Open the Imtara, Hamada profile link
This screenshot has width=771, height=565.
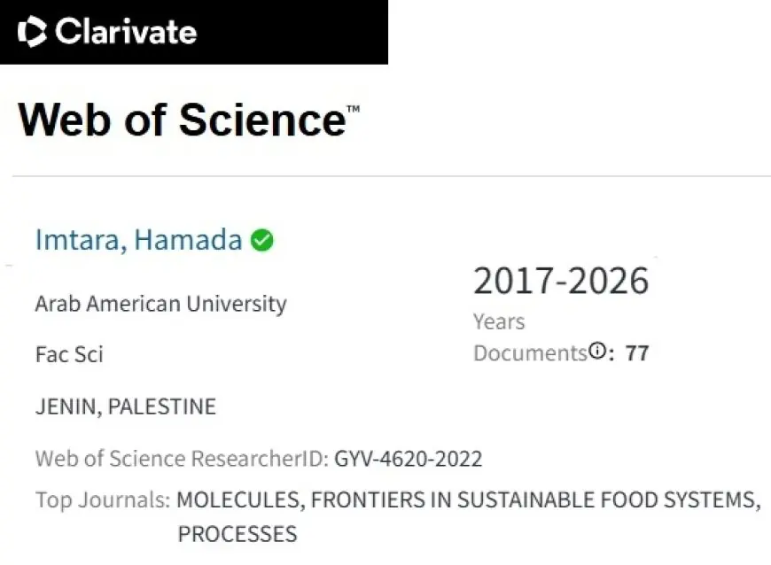(x=138, y=240)
